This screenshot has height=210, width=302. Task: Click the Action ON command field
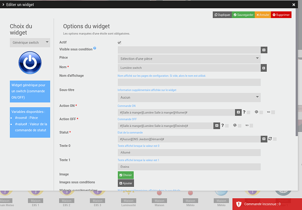pyautogui.click(x=176, y=112)
